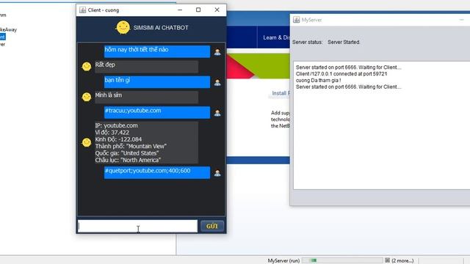Select '#quetport;youtube.com;400;600' message bubble

(157, 173)
